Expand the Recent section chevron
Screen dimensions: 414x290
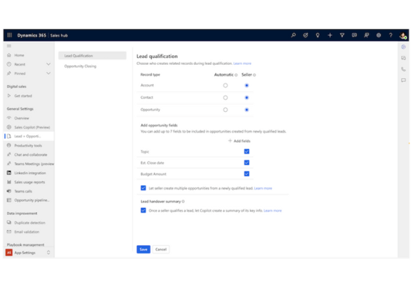[x=48, y=64]
